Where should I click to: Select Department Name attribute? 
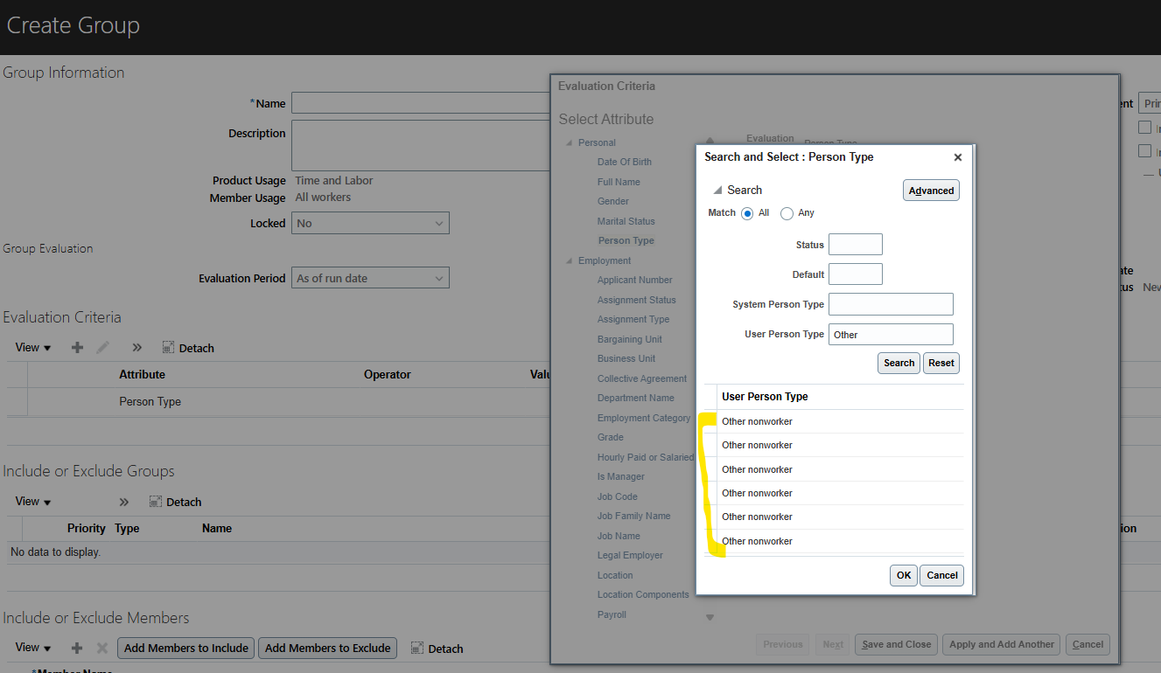click(636, 398)
